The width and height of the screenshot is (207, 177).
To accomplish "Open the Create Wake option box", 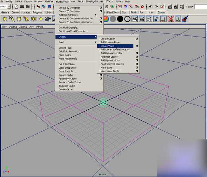I will coord(137,46).
